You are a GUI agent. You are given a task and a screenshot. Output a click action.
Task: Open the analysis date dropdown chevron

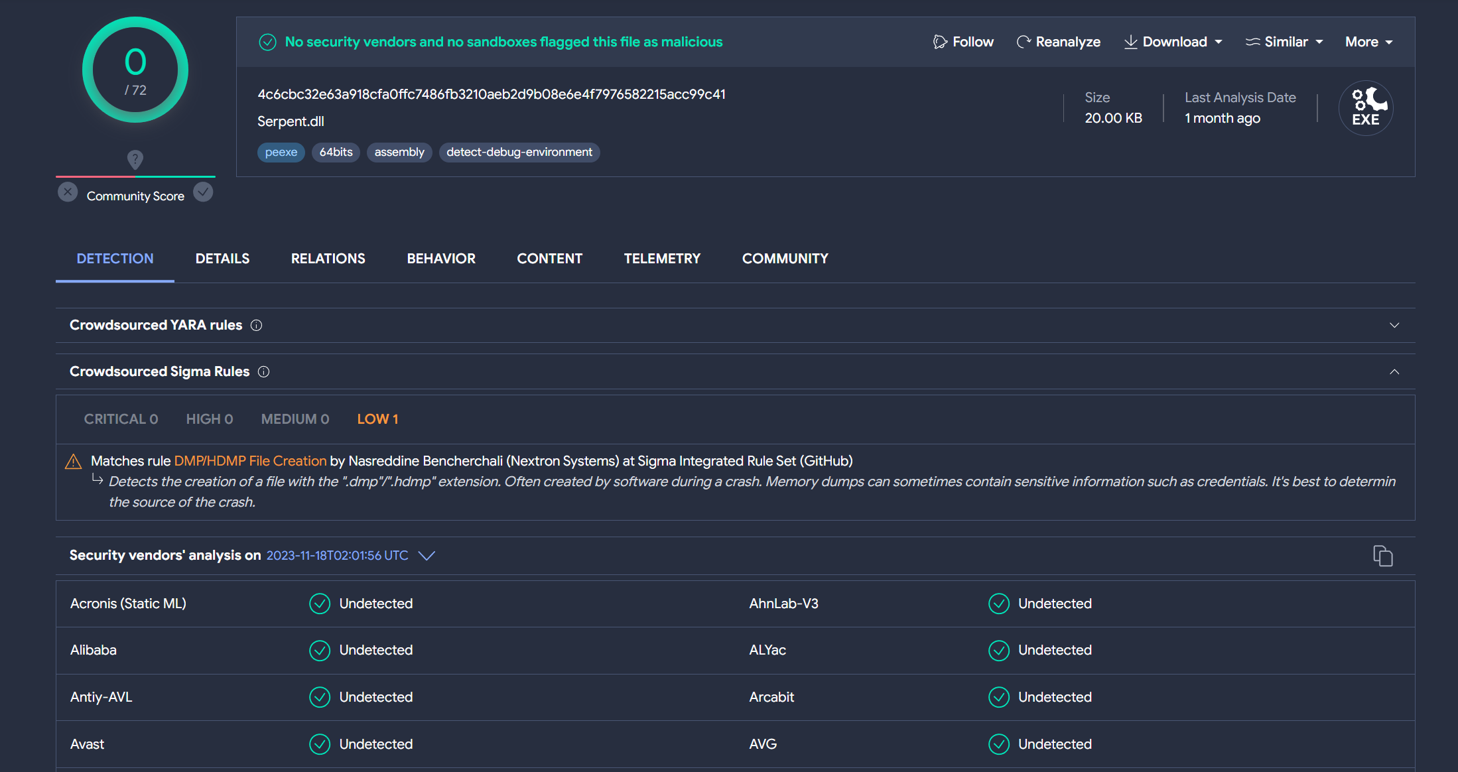click(x=427, y=556)
